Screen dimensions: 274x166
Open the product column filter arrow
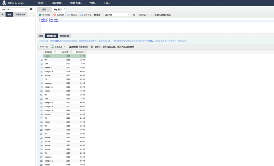pos(55,52)
